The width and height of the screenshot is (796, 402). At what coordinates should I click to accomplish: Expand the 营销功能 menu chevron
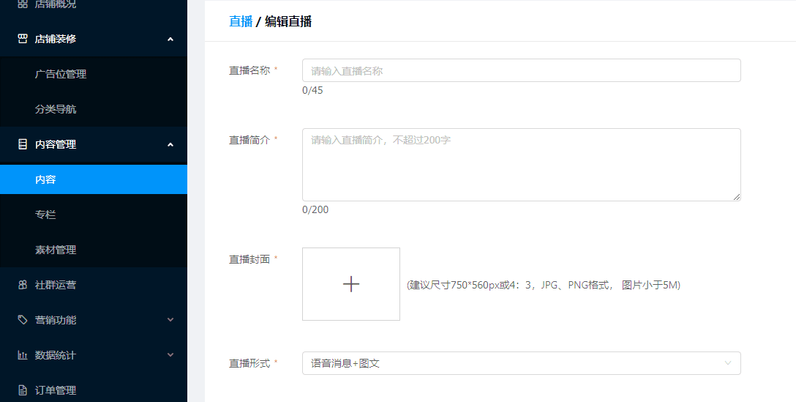pyautogui.click(x=170, y=320)
